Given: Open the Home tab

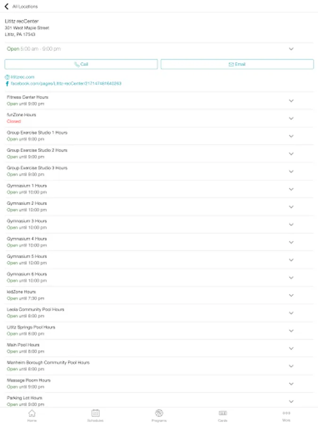Looking at the screenshot, I should click(32, 416).
